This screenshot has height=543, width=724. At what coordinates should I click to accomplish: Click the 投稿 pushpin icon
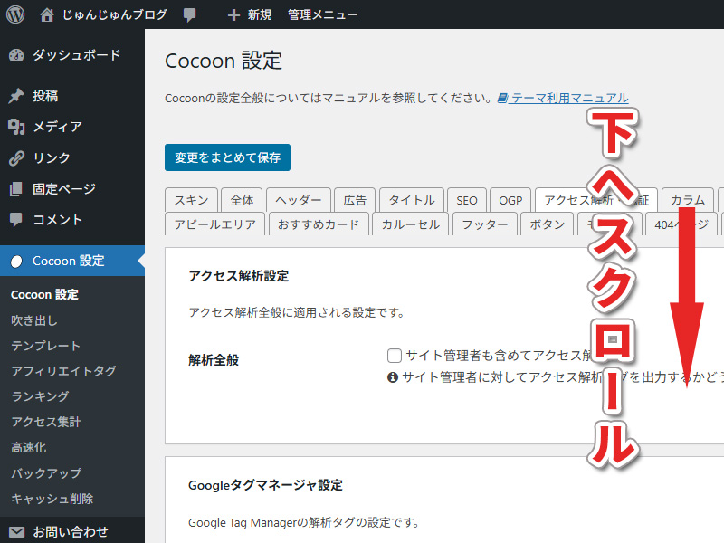click(16, 96)
